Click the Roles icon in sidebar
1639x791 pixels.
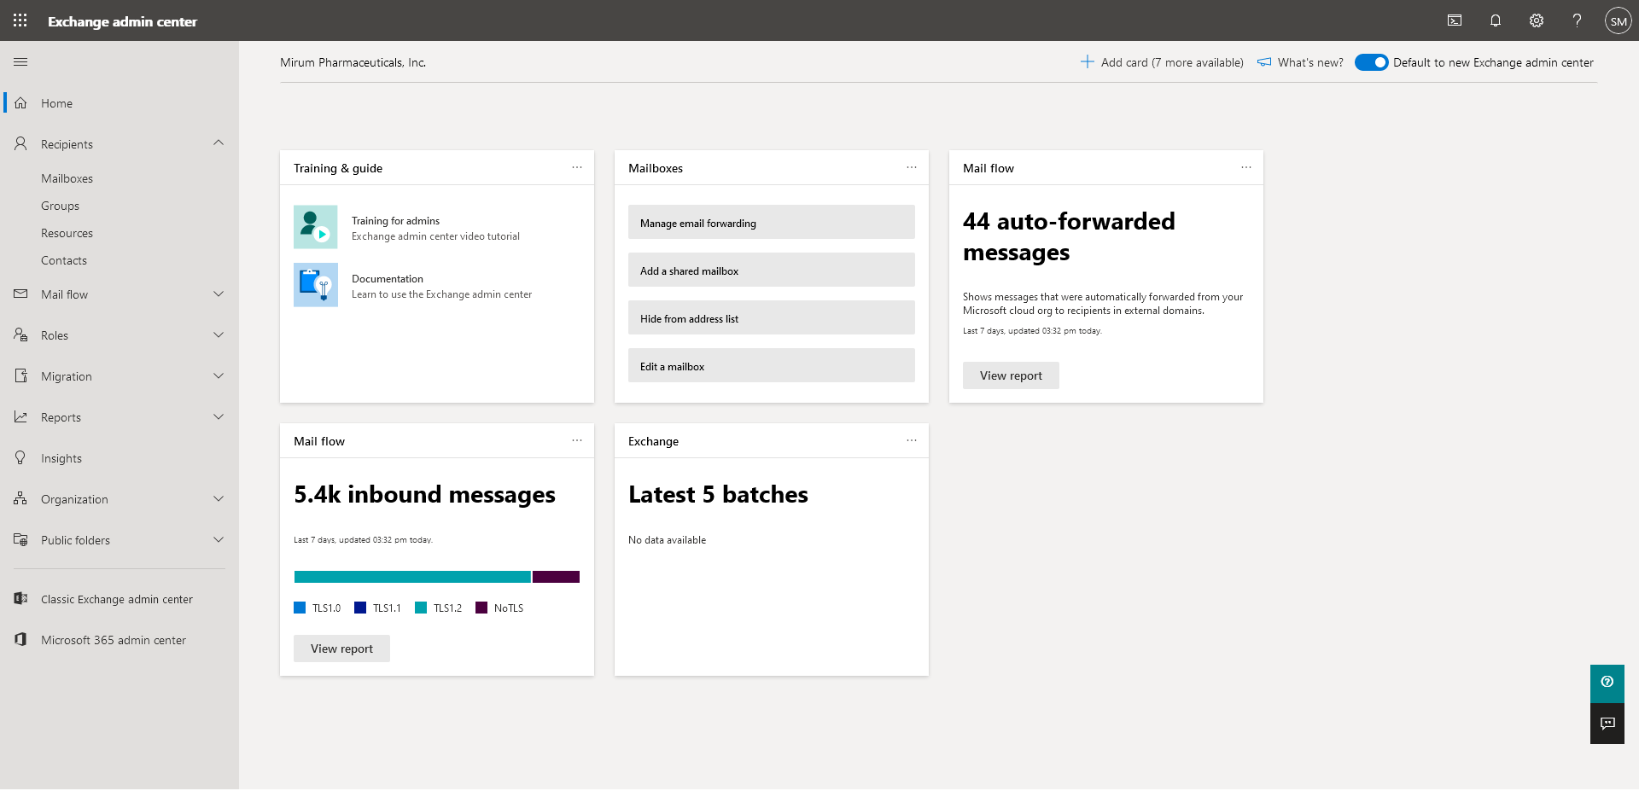click(x=20, y=335)
